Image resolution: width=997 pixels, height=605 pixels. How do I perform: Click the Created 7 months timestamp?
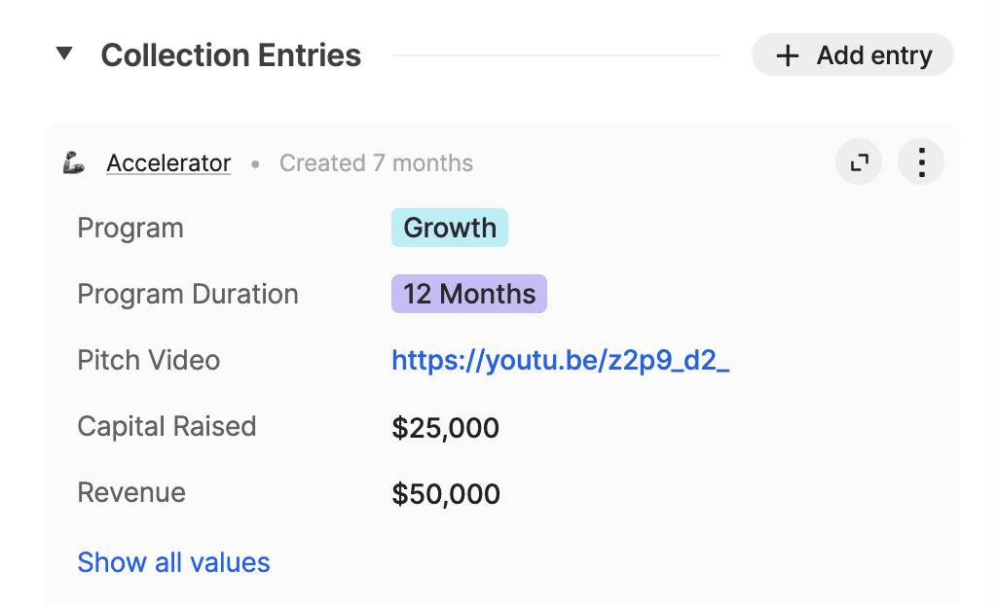[376, 163]
